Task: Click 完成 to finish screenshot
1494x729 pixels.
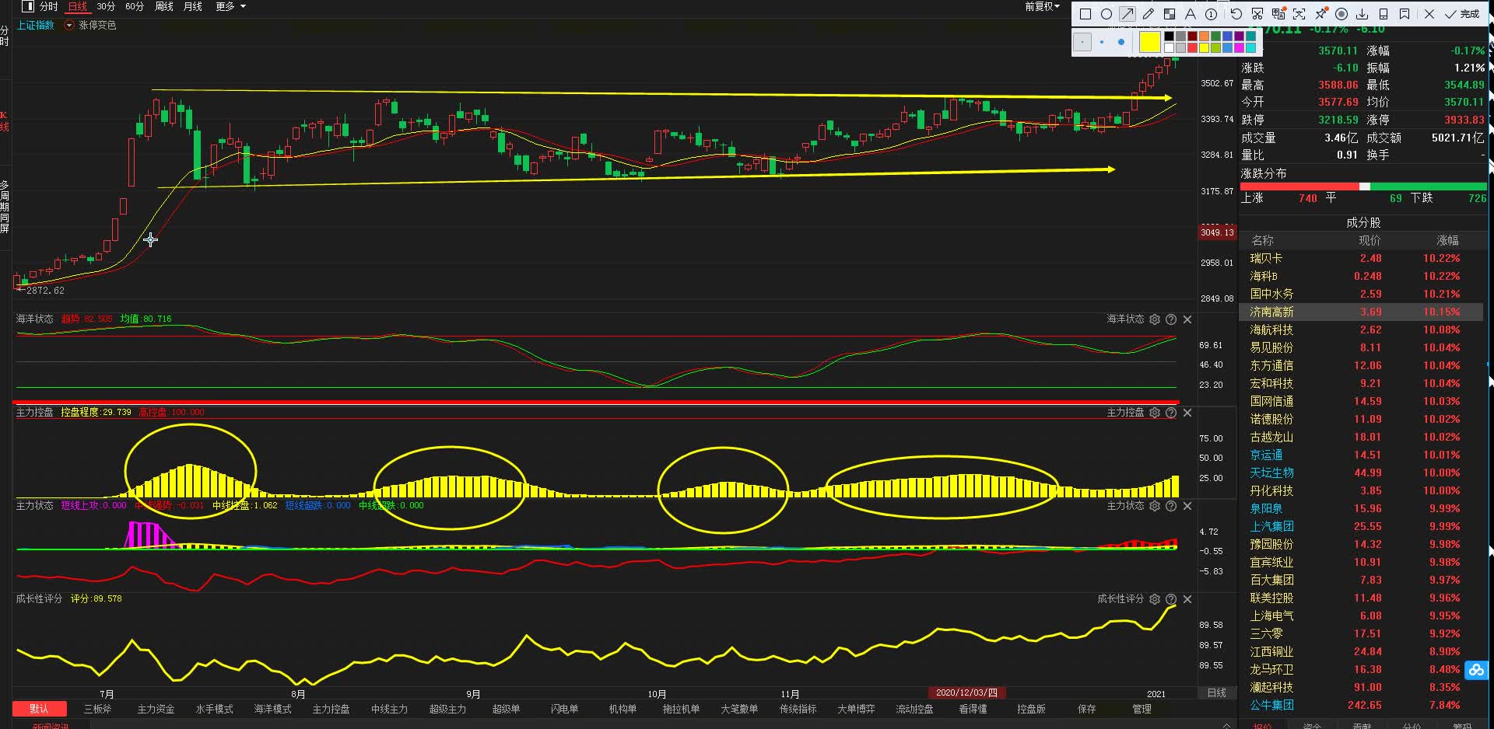Action: click(x=1462, y=14)
